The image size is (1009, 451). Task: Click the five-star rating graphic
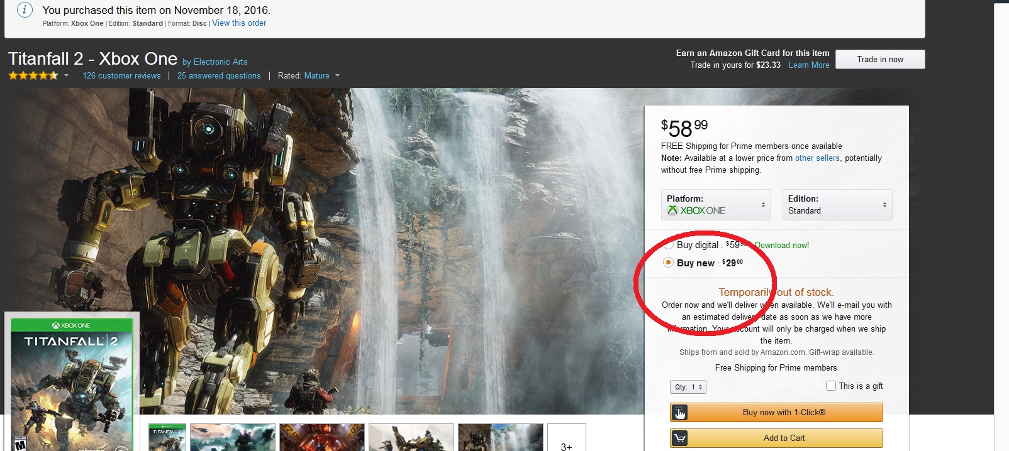click(x=33, y=75)
